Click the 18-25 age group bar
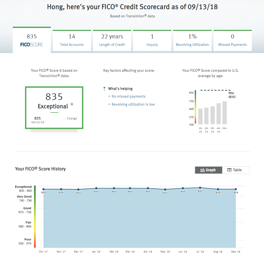 click(x=200, y=117)
